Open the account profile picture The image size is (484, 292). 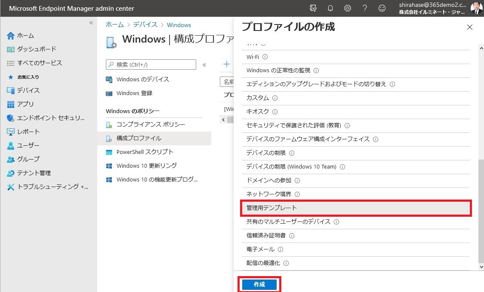[x=477, y=8]
